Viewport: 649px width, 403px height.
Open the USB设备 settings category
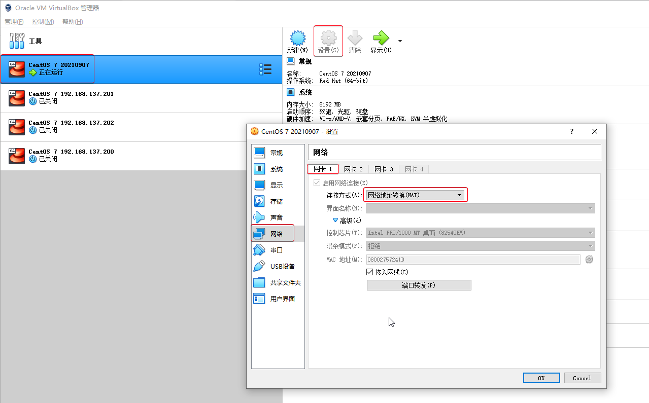click(278, 266)
